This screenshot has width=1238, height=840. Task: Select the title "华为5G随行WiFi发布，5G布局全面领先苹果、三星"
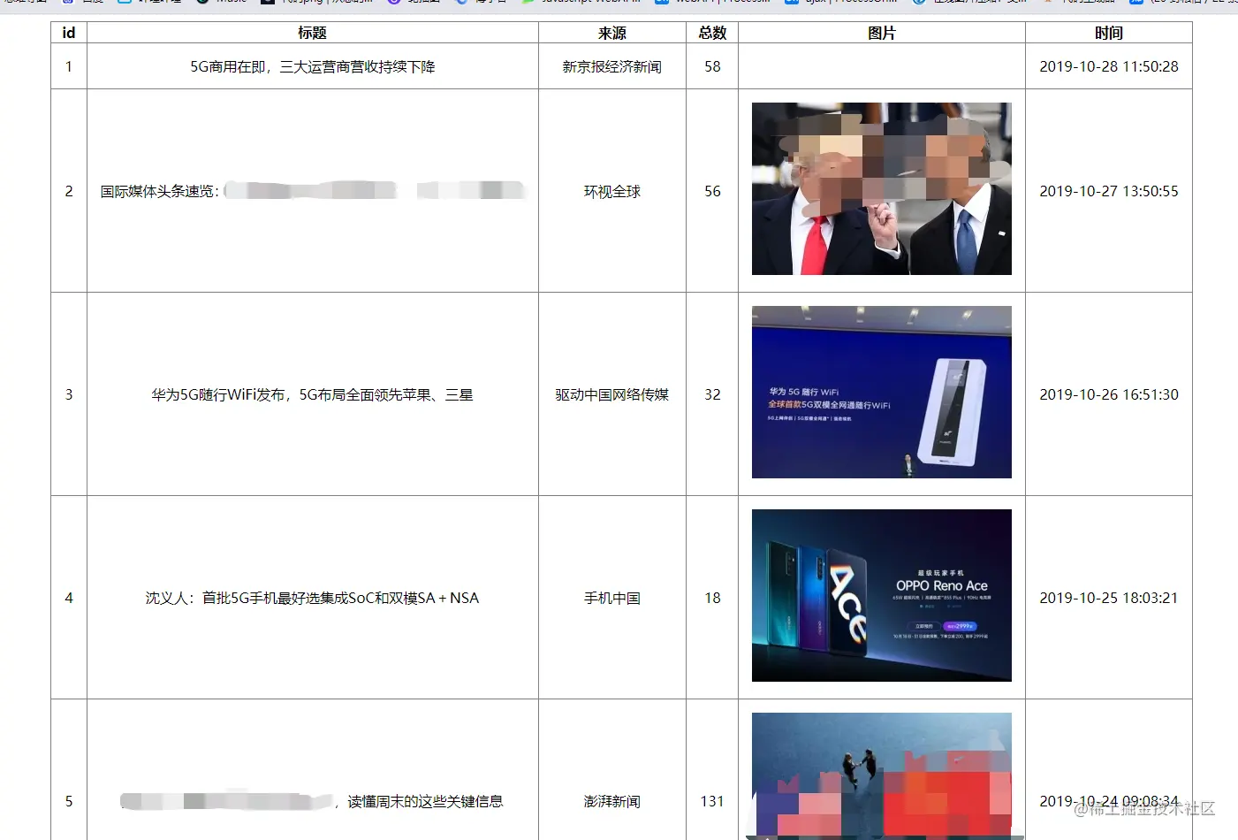[x=313, y=394]
